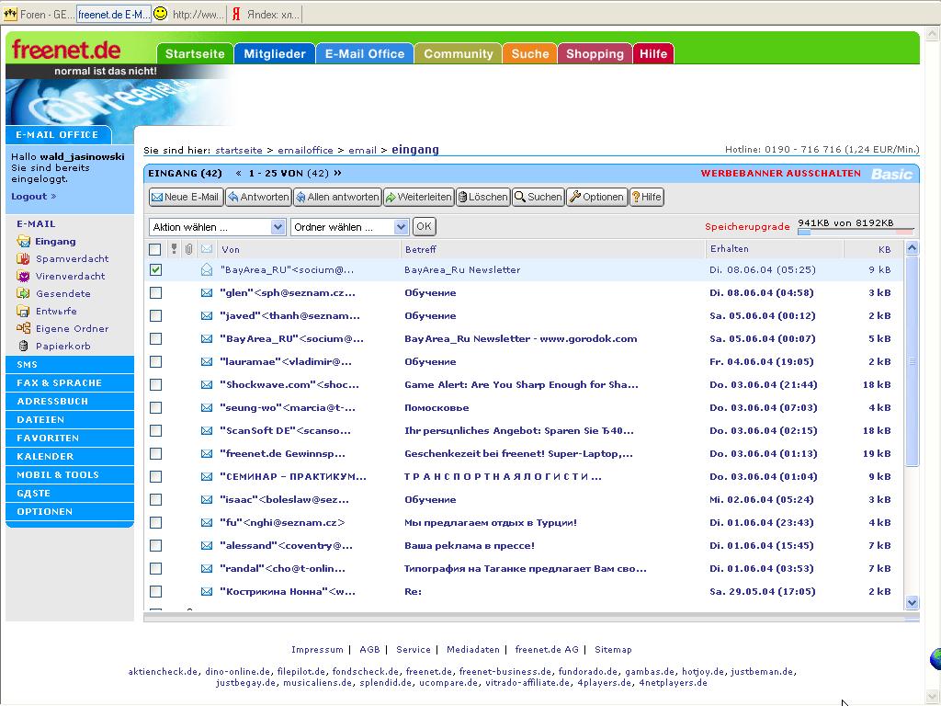Go to next page double-arrow
Image resolution: width=941 pixels, height=706 pixels.
[x=338, y=173]
